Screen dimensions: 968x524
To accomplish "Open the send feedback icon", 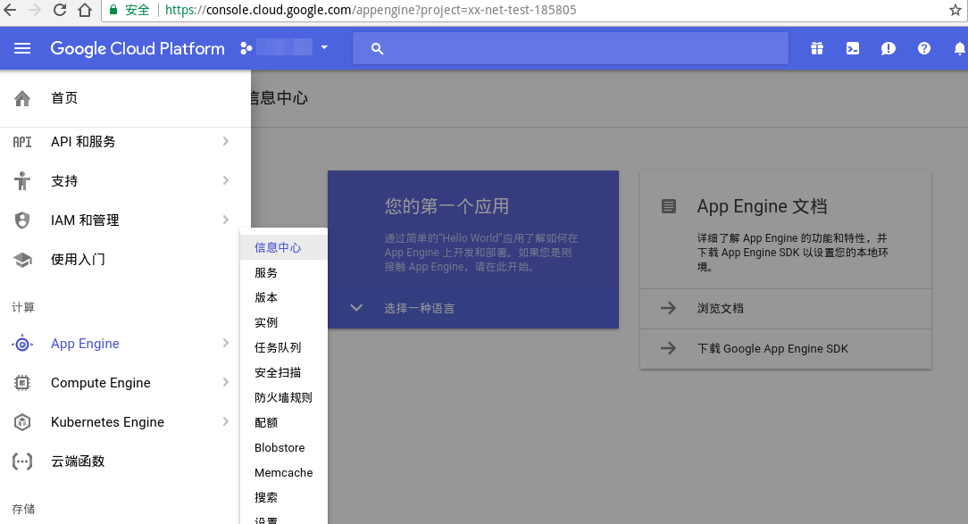I will coord(889,48).
